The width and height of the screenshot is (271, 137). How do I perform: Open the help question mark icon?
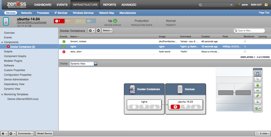pyautogui.click(x=266, y=5)
